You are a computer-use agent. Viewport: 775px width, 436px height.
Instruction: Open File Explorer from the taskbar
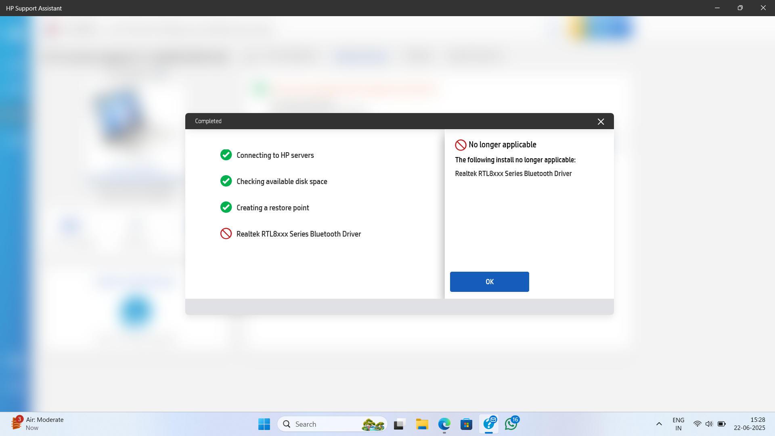pos(422,424)
